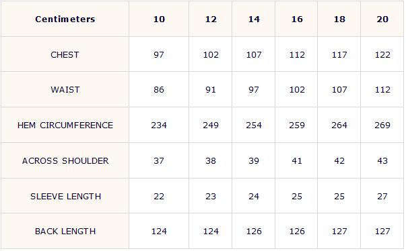Click sleeve length value 22
This screenshot has width=406, height=251.
coord(159,197)
